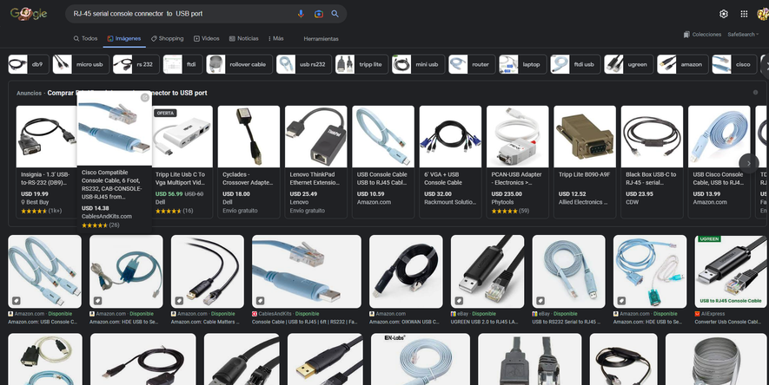The height and width of the screenshot is (385, 769).
Task: Filter by the micro usb chip
Action: coord(81,64)
